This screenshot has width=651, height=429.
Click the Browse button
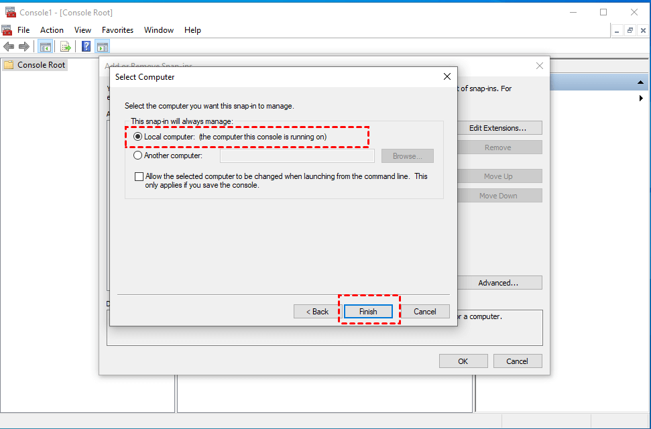point(407,156)
